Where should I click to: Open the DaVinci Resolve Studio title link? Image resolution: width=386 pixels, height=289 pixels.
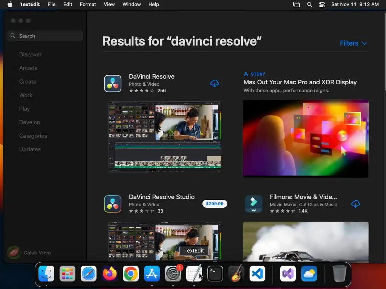click(161, 197)
